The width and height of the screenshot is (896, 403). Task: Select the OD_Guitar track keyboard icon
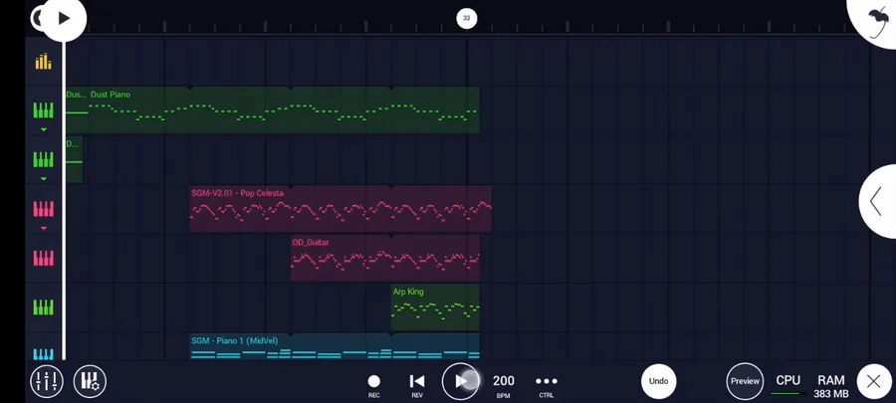click(x=44, y=259)
